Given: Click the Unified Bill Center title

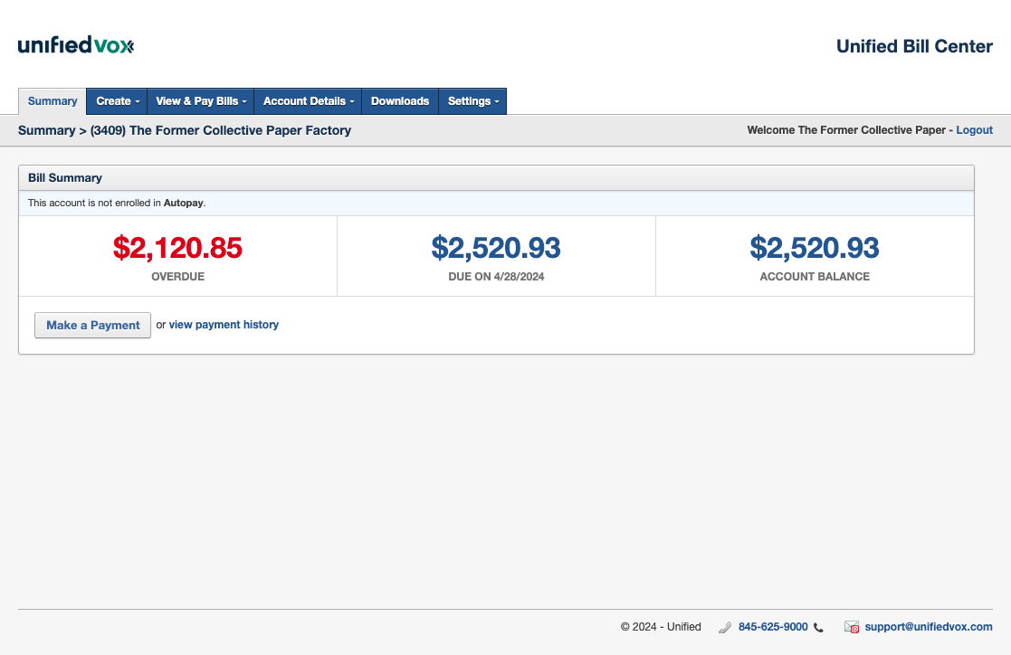Looking at the screenshot, I should [914, 46].
